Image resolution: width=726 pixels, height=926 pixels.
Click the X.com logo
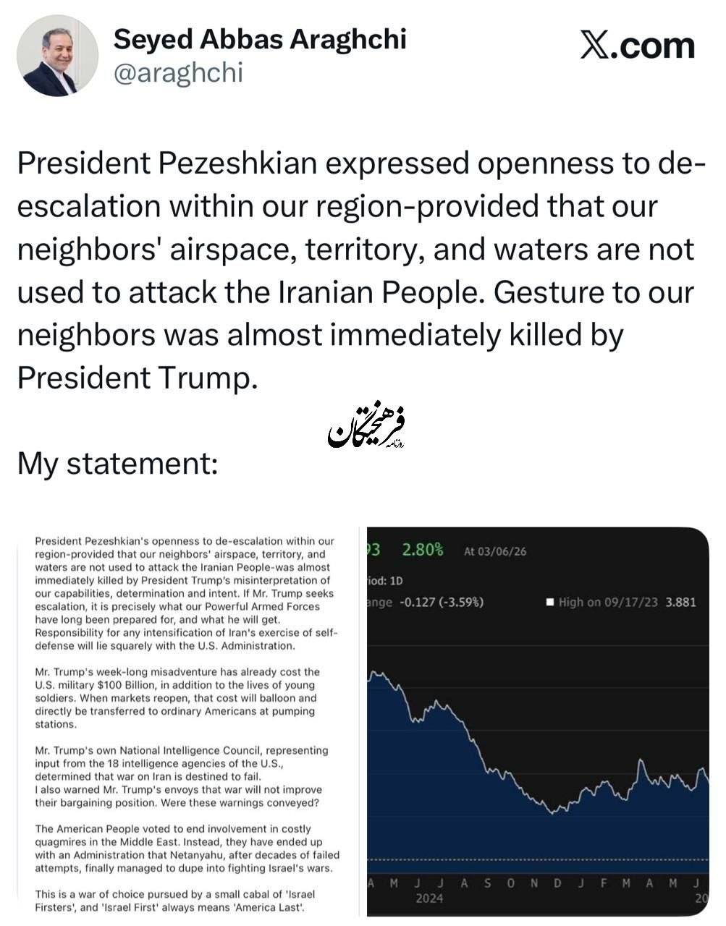(x=637, y=45)
